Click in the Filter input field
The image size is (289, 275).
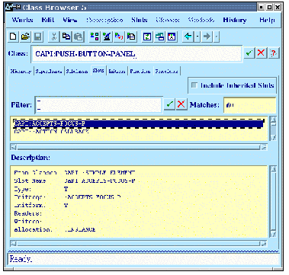click(x=98, y=104)
